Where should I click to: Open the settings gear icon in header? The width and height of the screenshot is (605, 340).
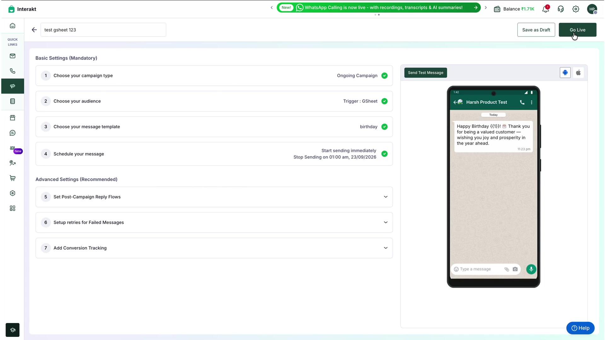pyautogui.click(x=576, y=9)
